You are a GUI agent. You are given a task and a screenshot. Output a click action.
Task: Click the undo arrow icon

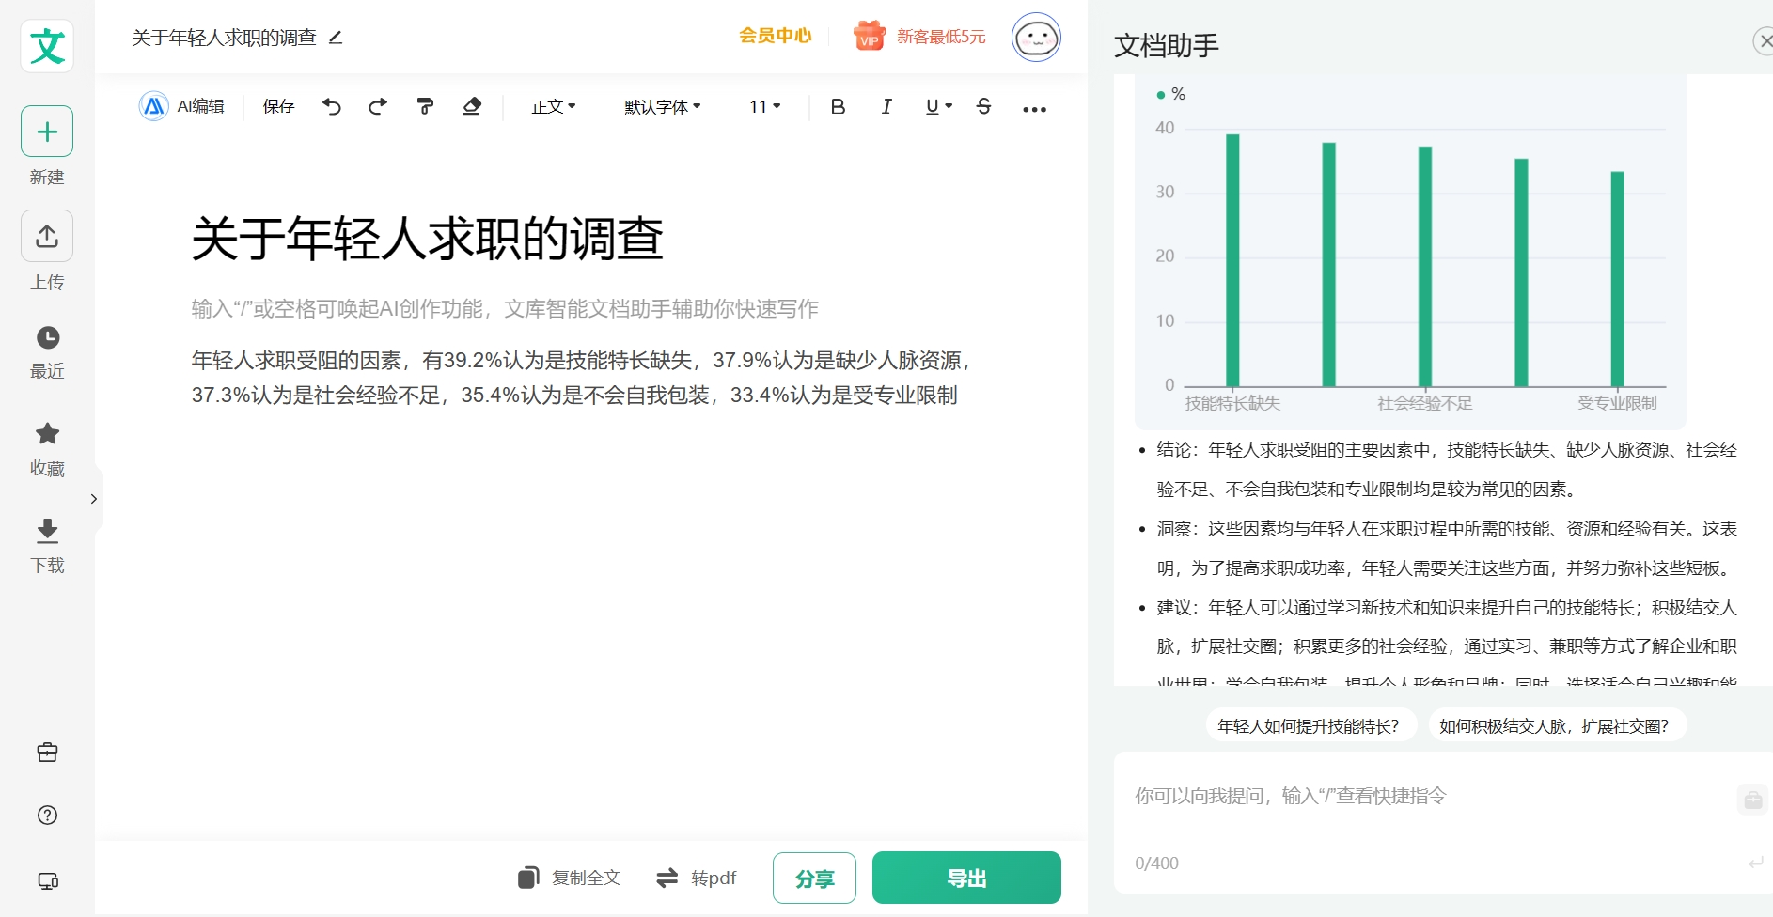coord(332,107)
